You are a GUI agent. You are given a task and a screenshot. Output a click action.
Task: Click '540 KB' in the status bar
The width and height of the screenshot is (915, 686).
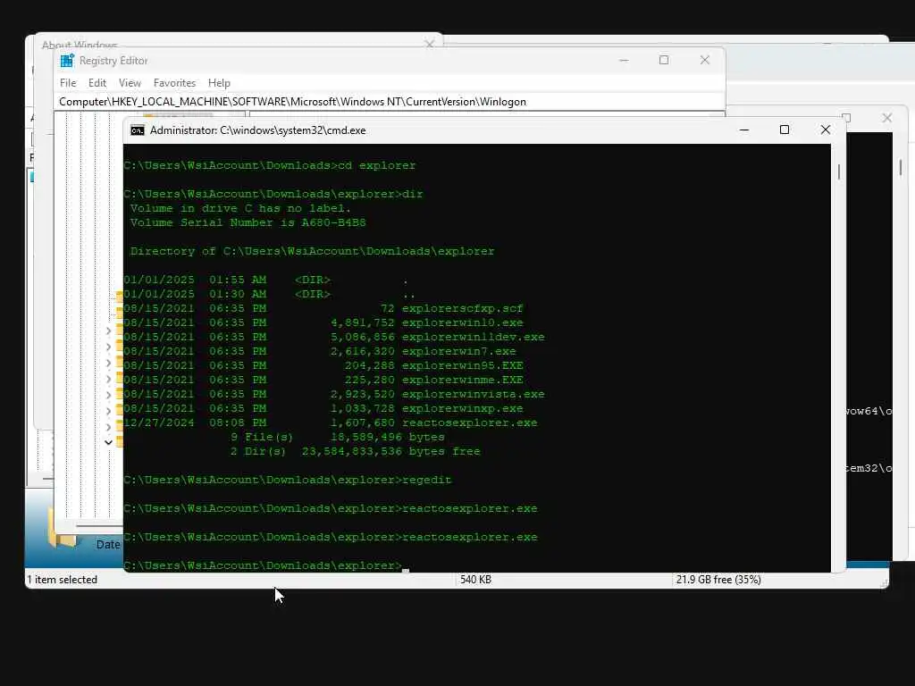[x=475, y=580]
